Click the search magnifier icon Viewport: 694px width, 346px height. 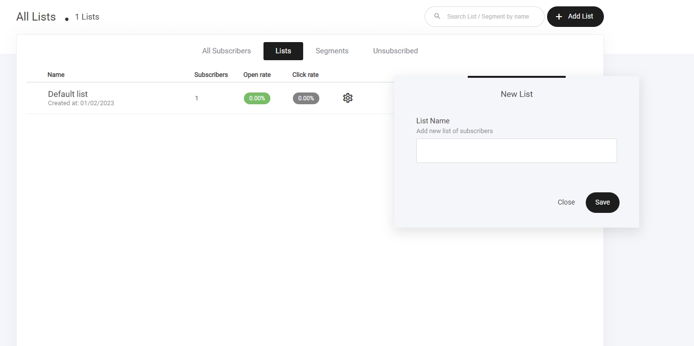437,17
